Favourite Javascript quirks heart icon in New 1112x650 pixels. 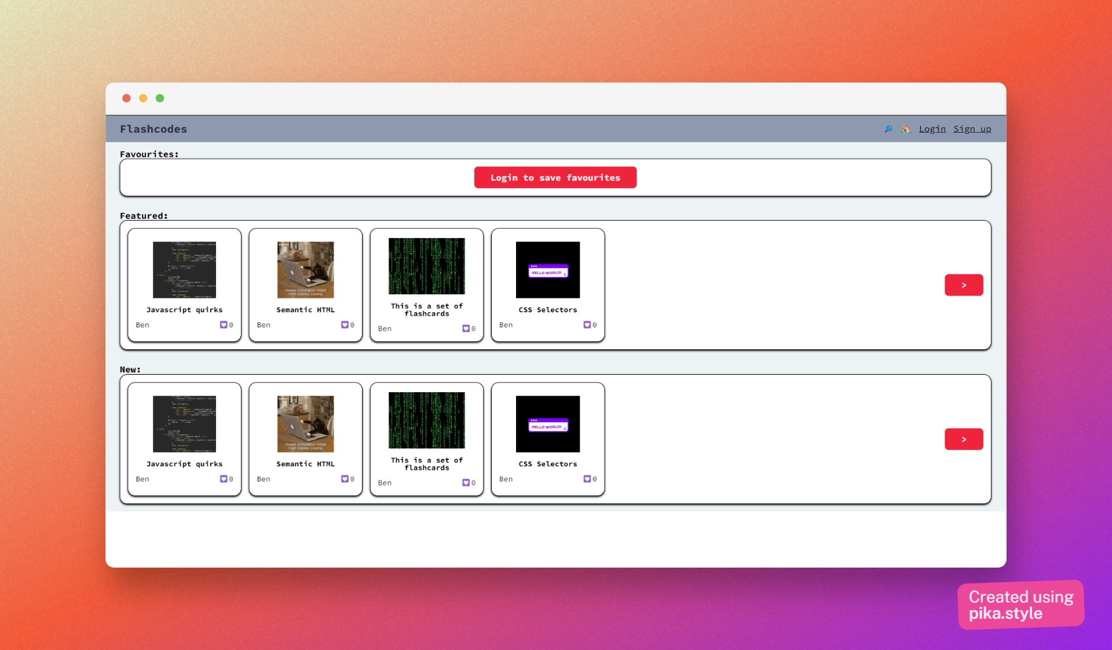[x=224, y=479]
